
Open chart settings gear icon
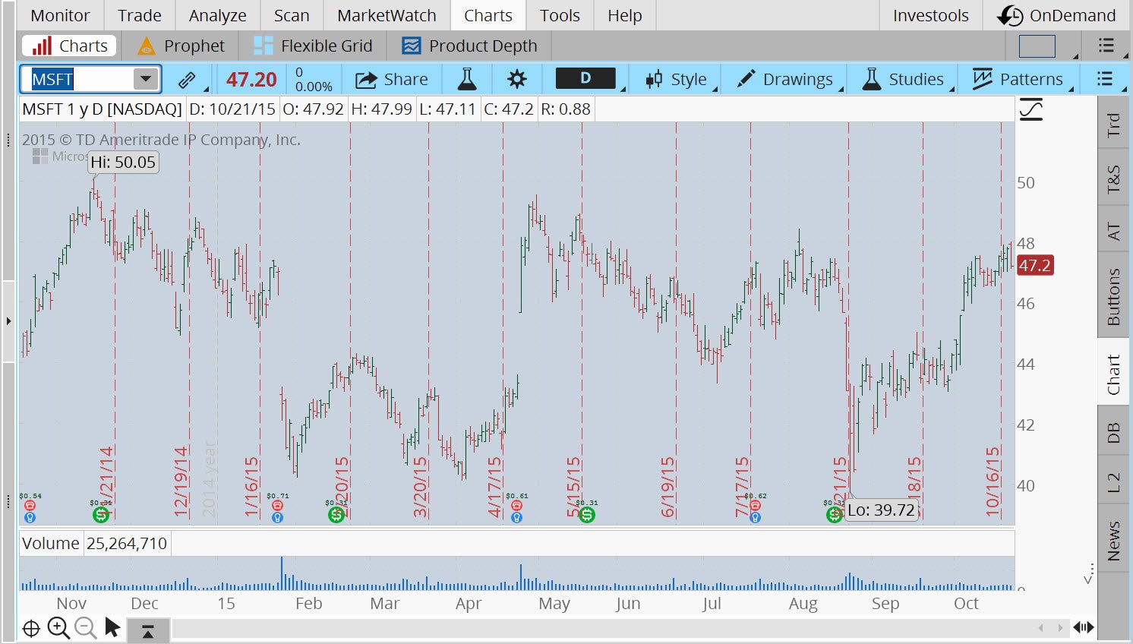pyautogui.click(x=516, y=79)
